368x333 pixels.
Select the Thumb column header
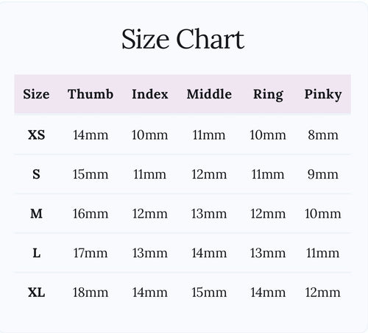tap(91, 94)
